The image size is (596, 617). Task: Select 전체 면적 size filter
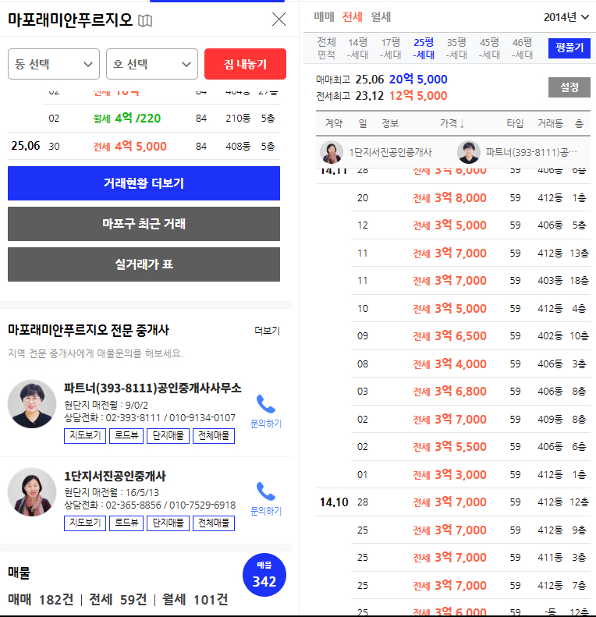[326, 48]
